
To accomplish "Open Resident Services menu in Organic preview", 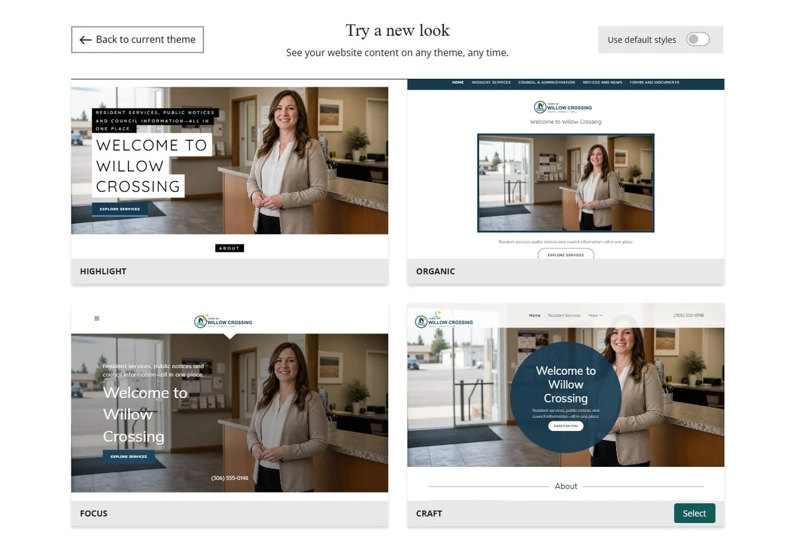I will tap(491, 83).
